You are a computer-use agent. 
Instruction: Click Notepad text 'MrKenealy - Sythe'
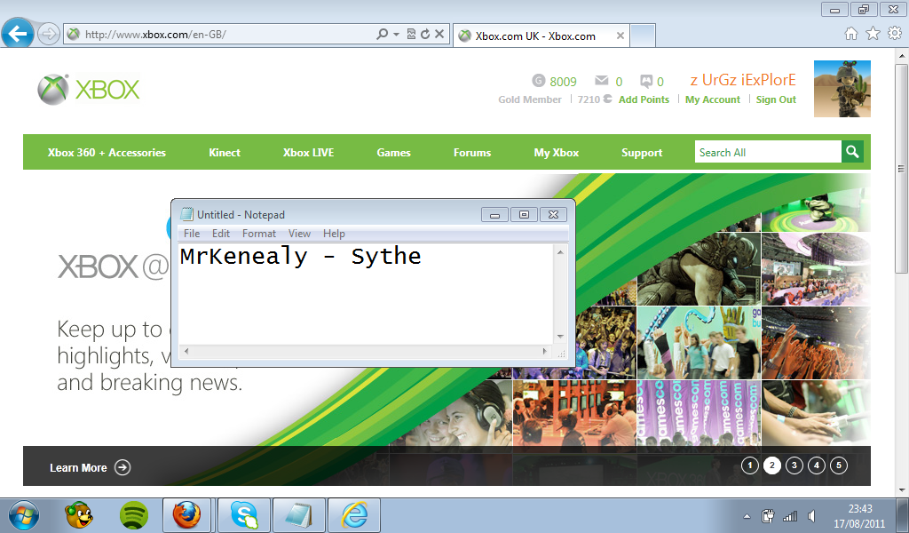coord(300,257)
